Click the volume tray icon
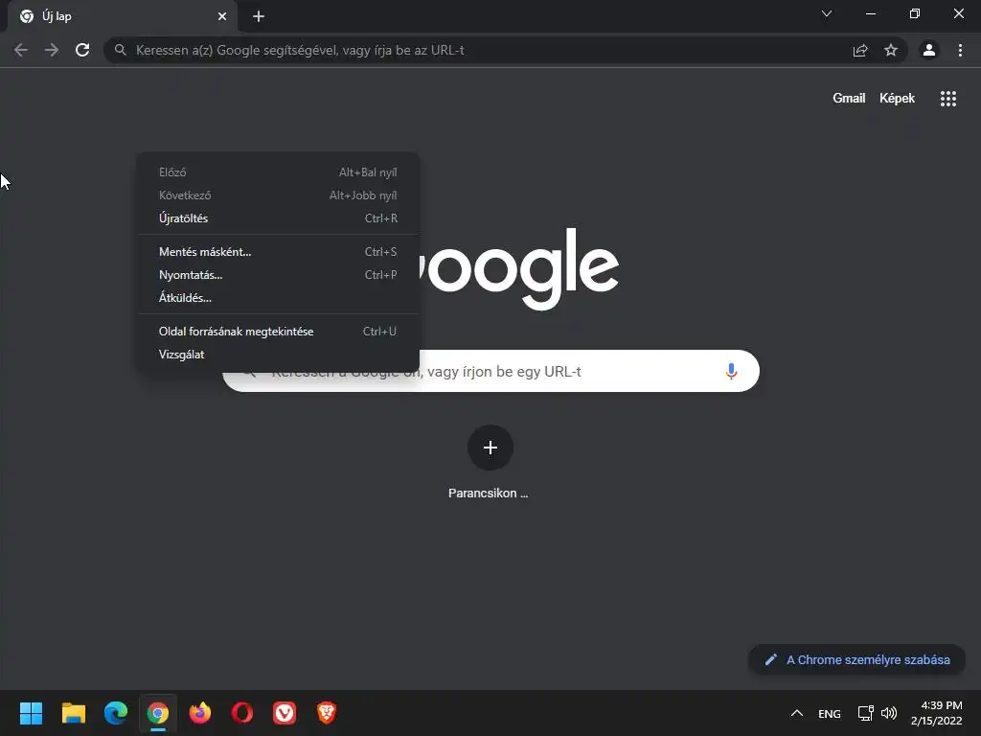Screen dimensions: 981x736 (888, 713)
